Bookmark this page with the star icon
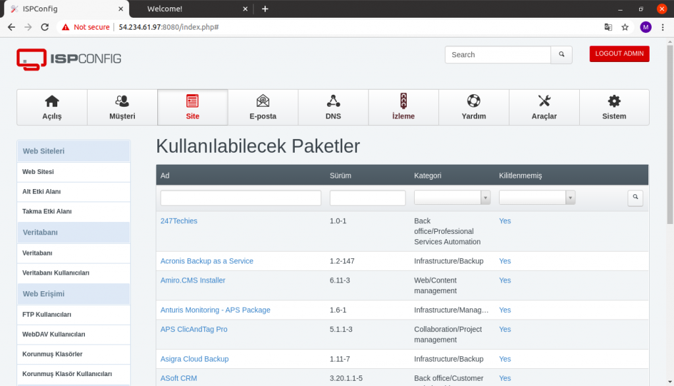The image size is (674, 386). [625, 27]
